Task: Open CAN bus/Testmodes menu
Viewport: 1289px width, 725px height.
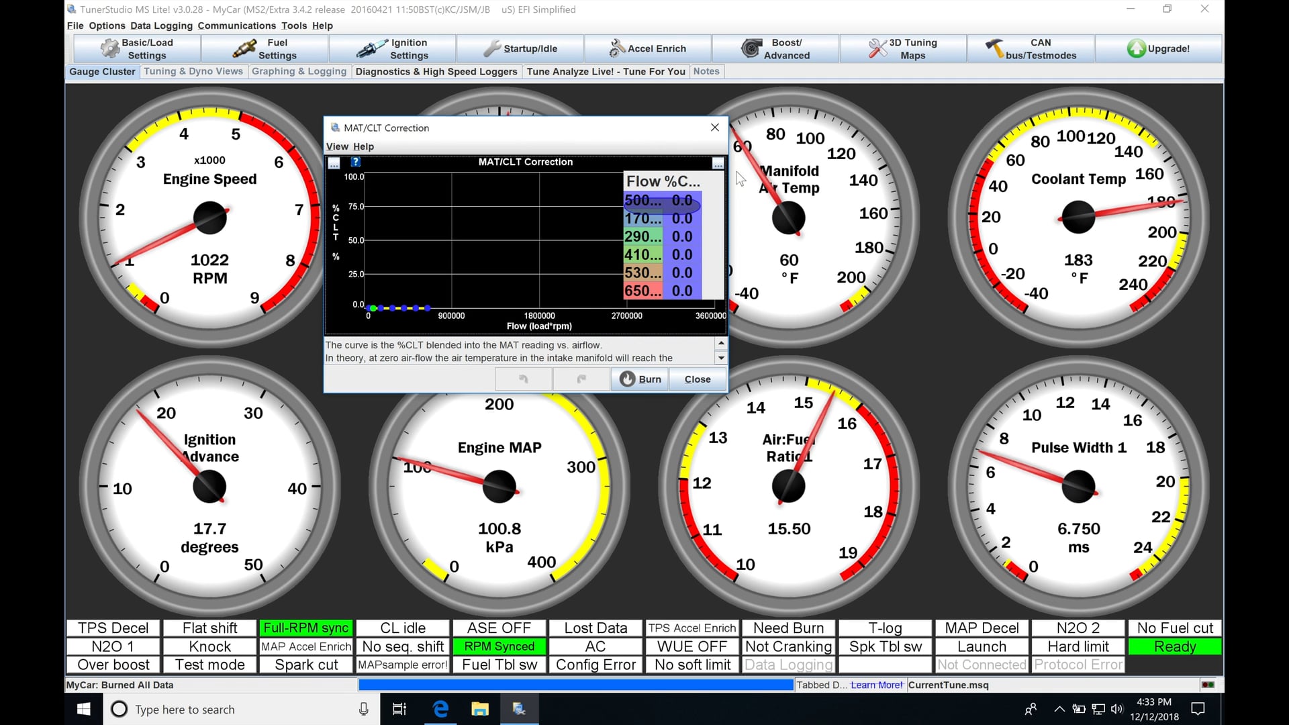Action: (1031, 48)
